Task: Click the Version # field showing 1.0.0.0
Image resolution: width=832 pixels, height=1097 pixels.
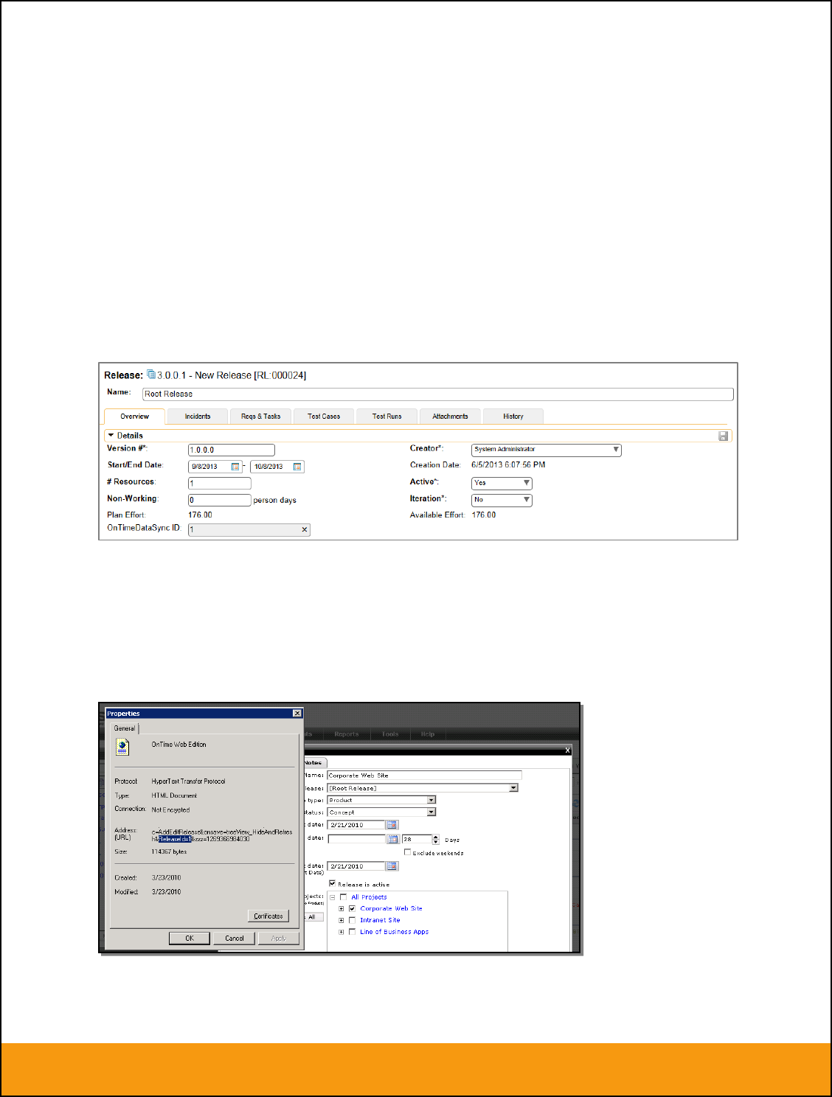Action: [232, 450]
